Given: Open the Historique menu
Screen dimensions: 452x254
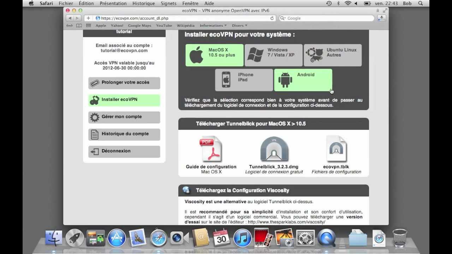Looking at the screenshot, I should (x=144, y=3).
